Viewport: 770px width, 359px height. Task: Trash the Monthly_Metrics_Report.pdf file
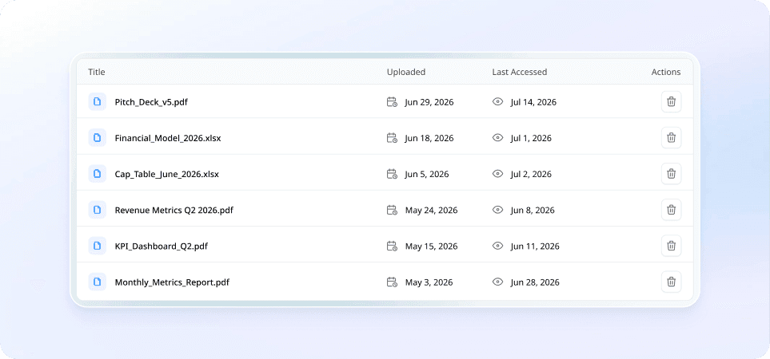671,282
